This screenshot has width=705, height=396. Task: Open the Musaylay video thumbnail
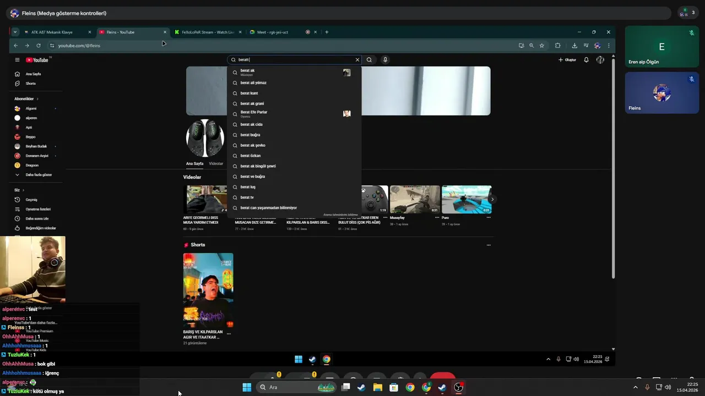coord(415,199)
